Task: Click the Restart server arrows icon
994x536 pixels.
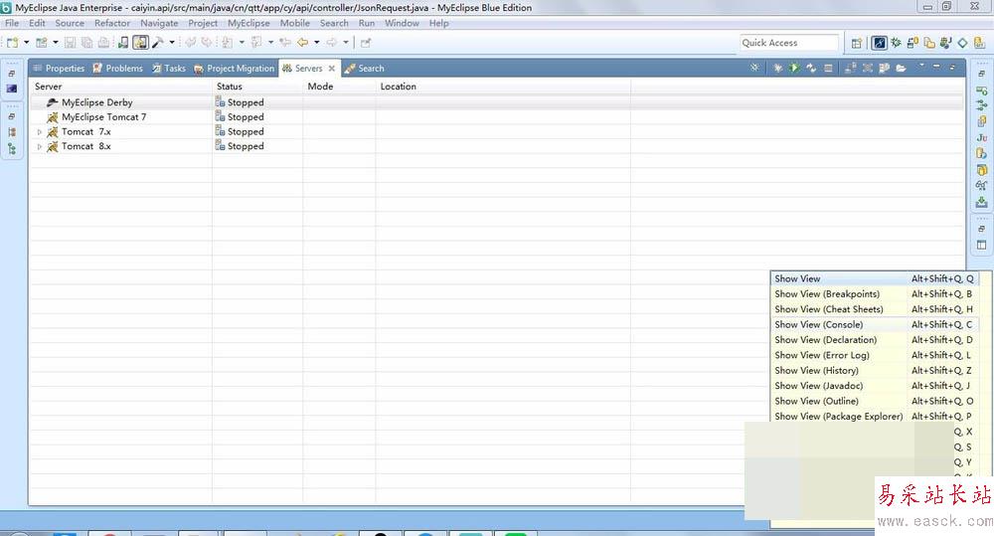Action: pos(811,68)
